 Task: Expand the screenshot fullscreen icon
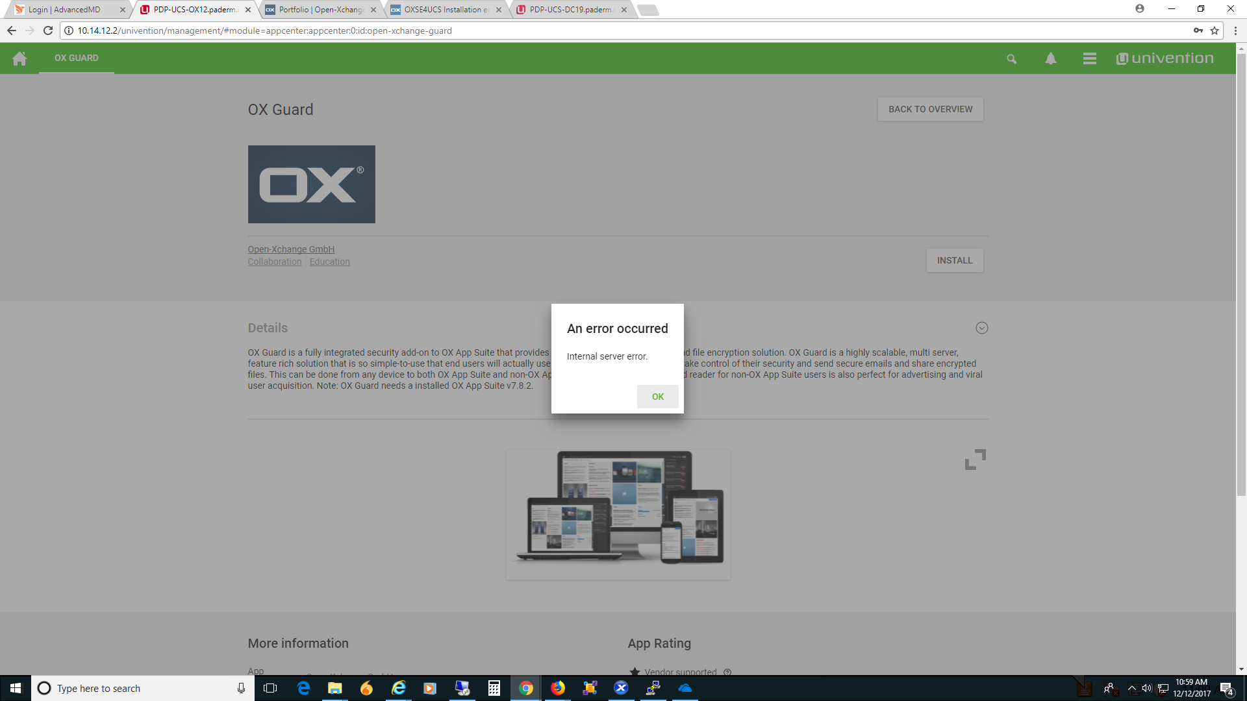click(975, 460)
